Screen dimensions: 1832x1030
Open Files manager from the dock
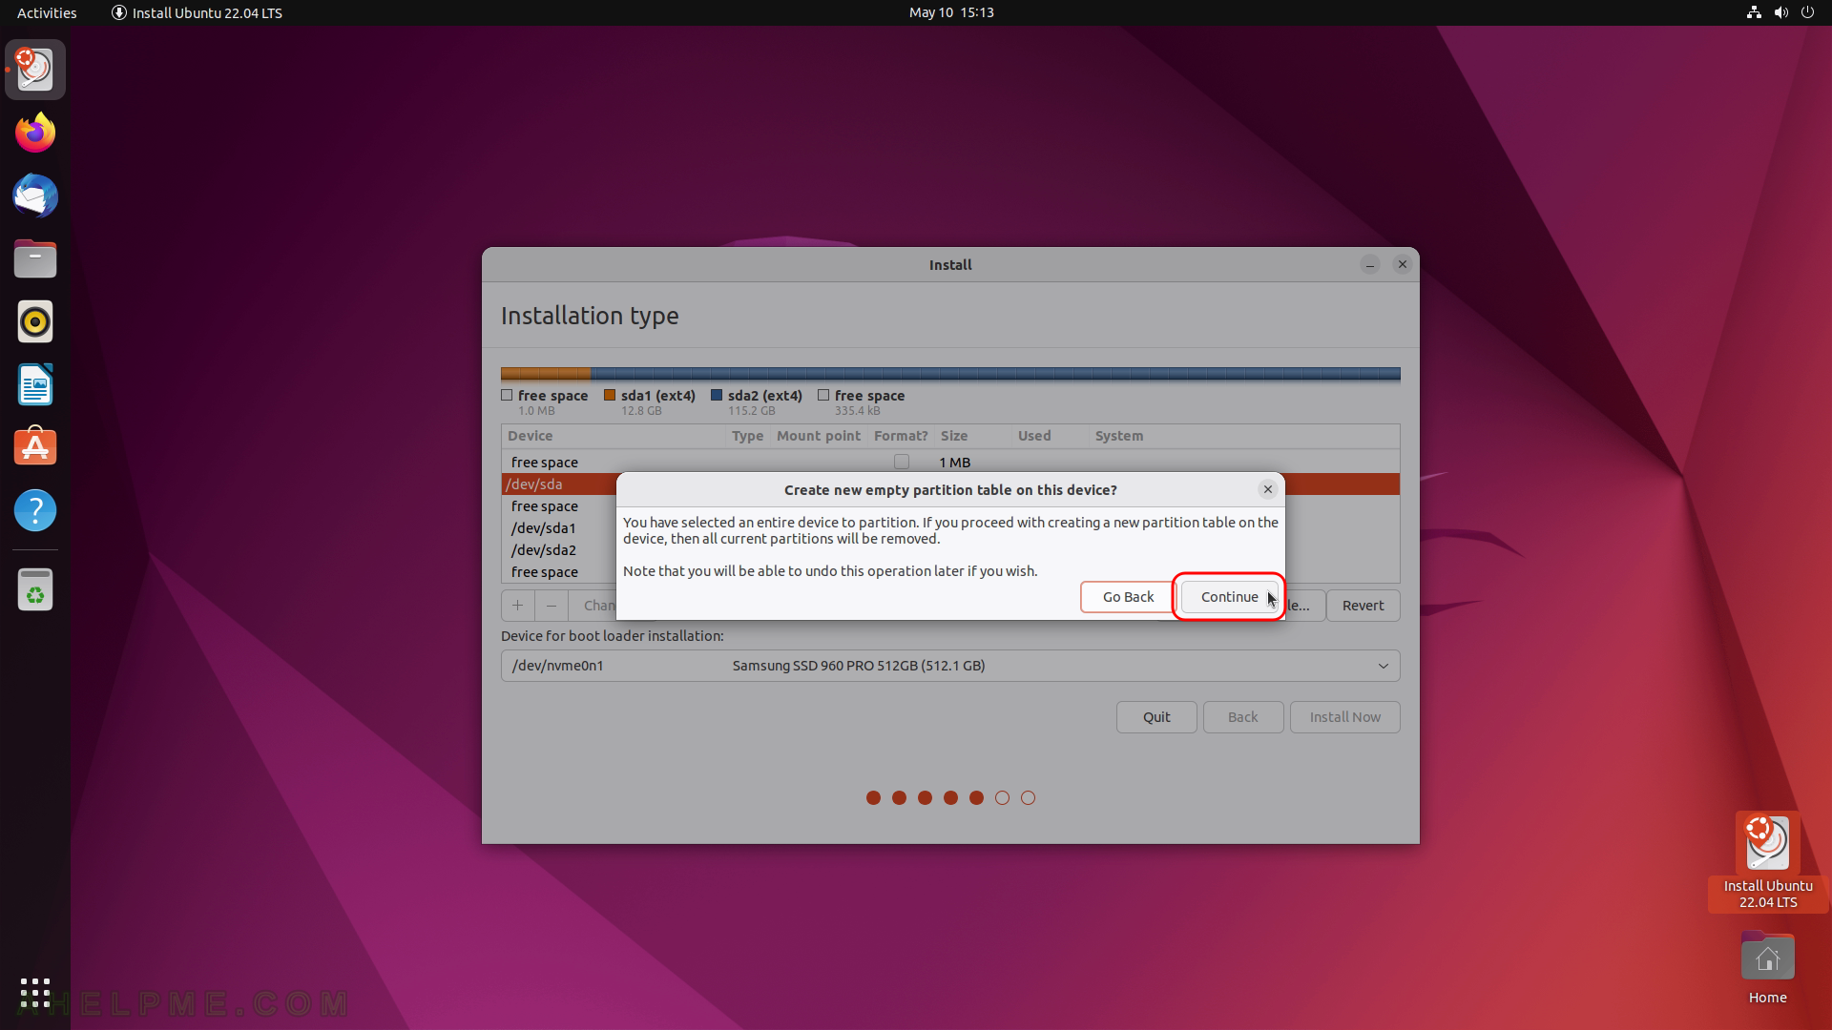click(x=35, y=258)
